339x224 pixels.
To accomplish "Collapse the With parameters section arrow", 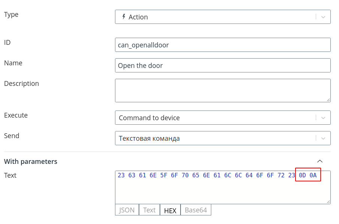I will (320, 161).
